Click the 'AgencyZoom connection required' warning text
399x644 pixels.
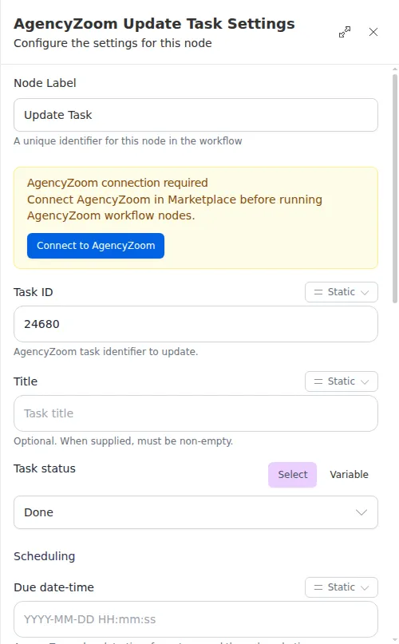(x=117, y=183)
